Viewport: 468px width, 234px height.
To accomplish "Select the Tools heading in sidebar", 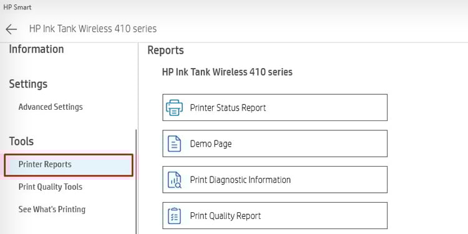I will [21, 141].
